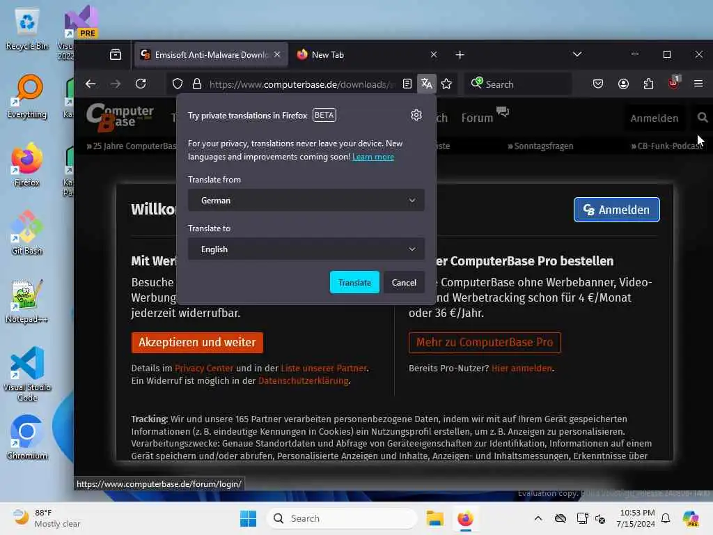
Task: Open Windows Start menu
Action: pyautogui.click(x=249, y=518)
